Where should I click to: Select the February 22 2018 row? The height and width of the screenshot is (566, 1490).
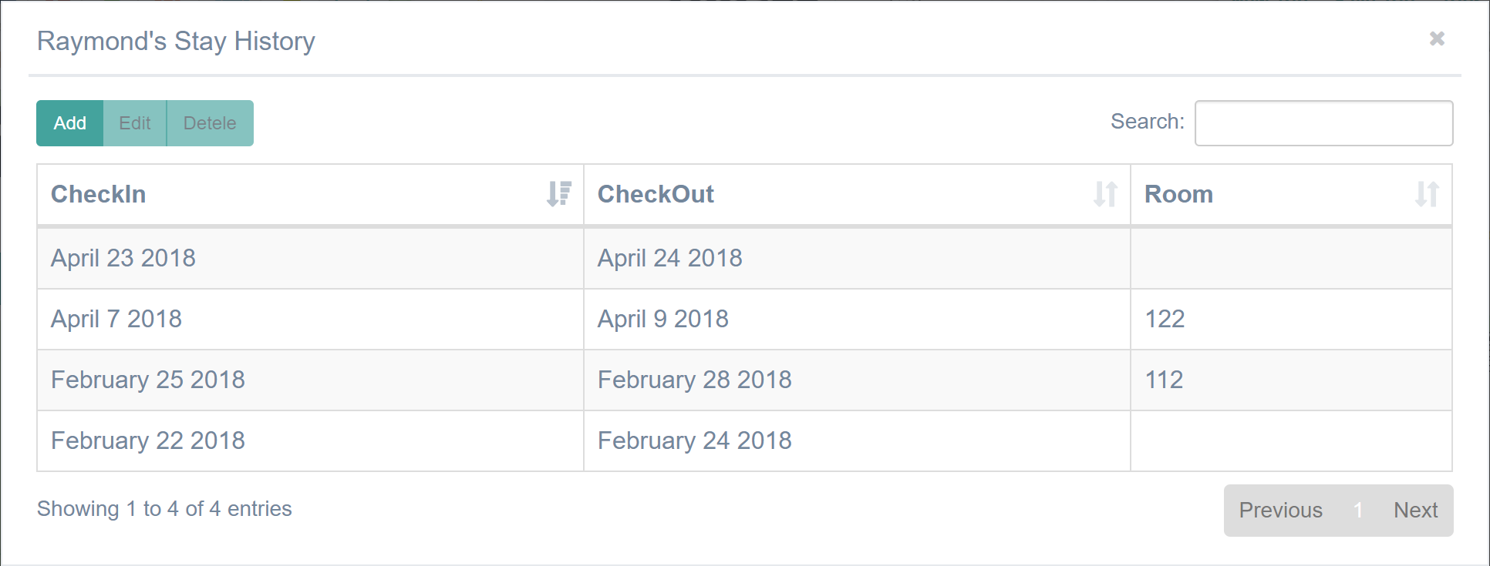click(x=148, y=440)
